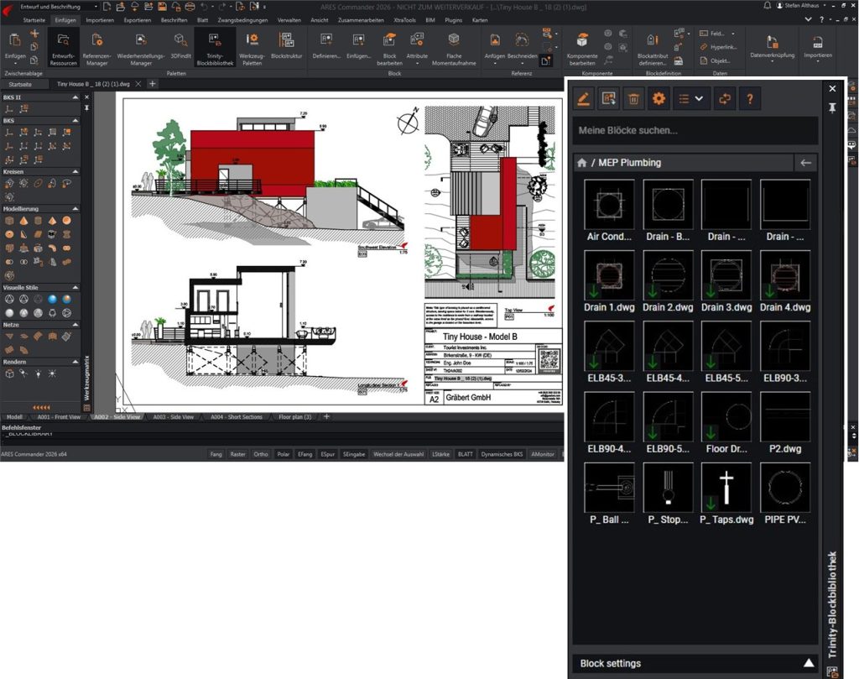Go to block library home folder icon
Viewport: 859px width, 679px height.
(581, 163)
